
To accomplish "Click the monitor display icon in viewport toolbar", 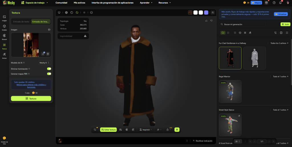I will (59, 13).
